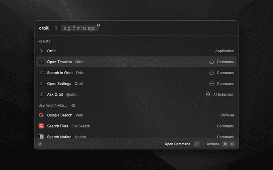Image resolution: width=273 pixels, height=170 pixels.
Task: Focus the 'e.g. 5 mins ago' argument field
Action: 79,28
